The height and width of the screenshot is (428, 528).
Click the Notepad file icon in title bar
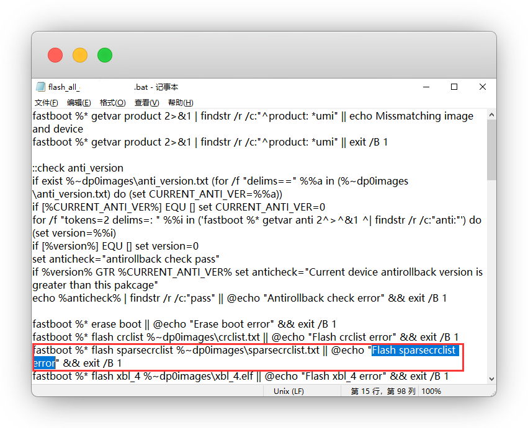coord(41,87)
